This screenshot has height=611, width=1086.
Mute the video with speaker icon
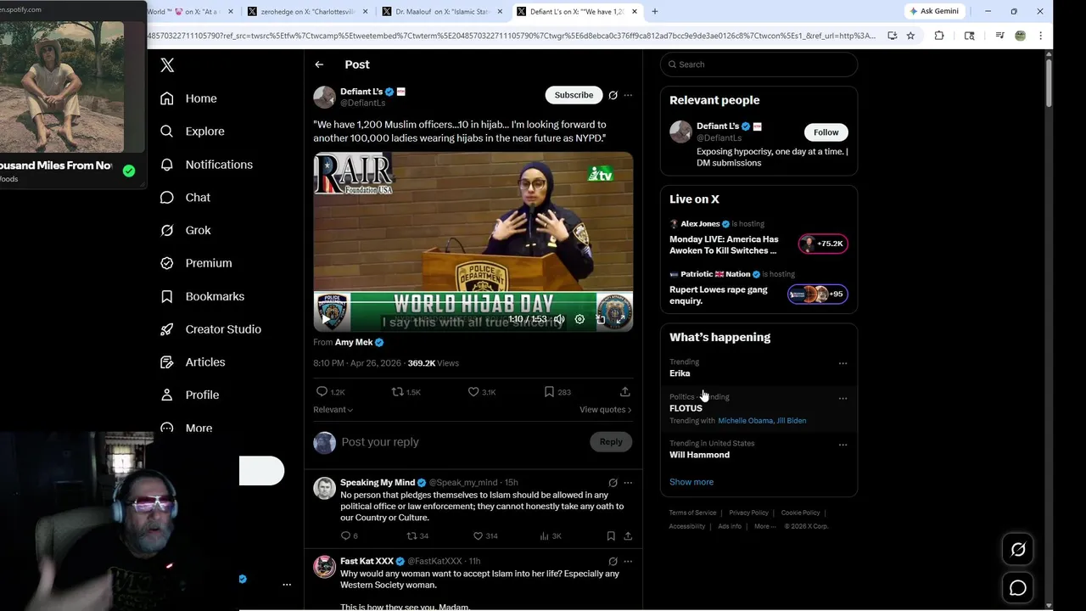(x=559, y=319)
